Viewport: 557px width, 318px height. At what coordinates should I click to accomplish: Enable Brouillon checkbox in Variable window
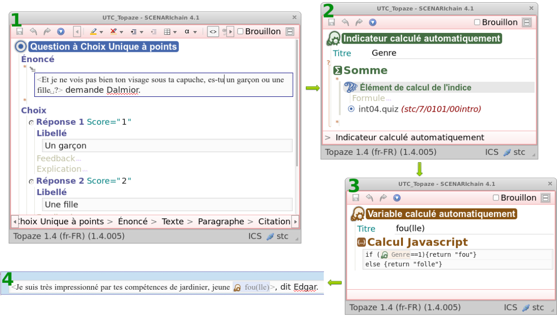(496, 198)
